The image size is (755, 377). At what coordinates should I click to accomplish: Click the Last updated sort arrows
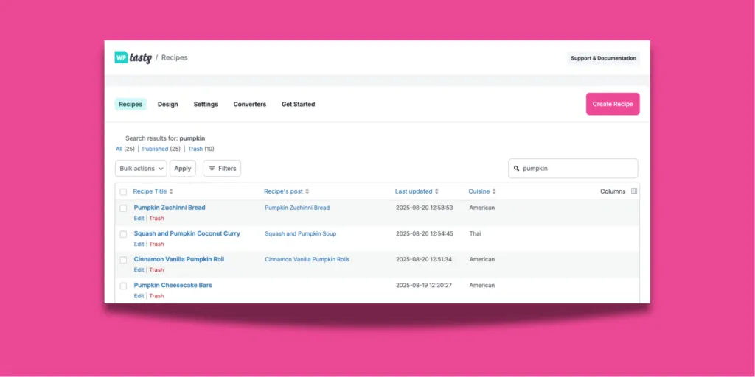coord(436,191)
